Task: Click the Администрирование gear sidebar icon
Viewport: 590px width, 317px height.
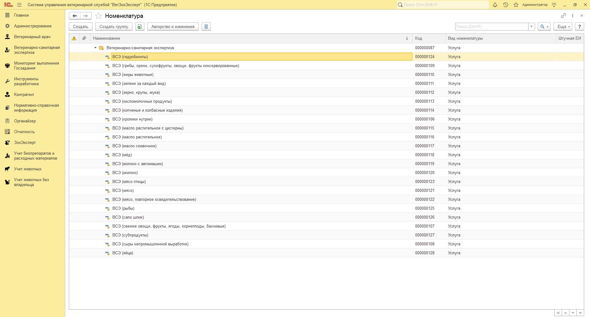Action: (7, 26)
